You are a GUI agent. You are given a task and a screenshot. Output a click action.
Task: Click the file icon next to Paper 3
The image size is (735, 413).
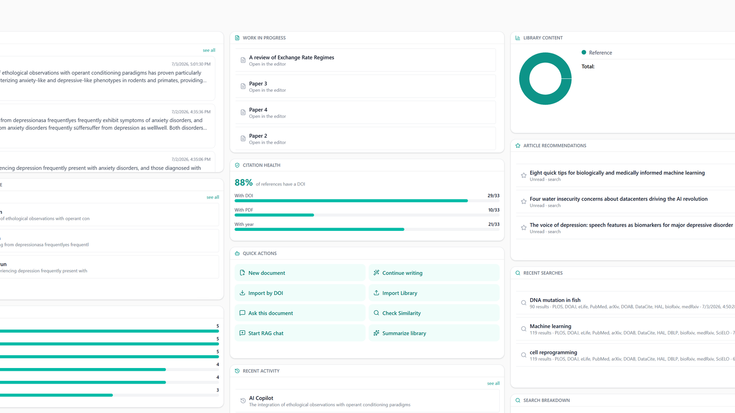pyautogui.click(x=243, y=86)
